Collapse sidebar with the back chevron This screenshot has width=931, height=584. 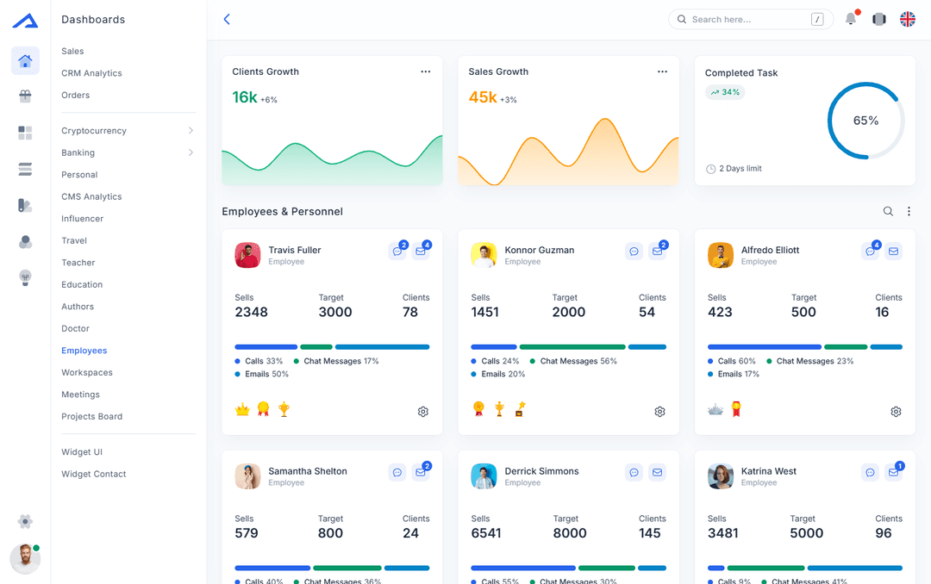(227, 19)
